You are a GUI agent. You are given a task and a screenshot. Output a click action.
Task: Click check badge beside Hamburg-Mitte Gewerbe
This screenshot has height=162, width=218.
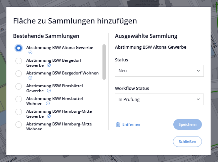point(49,116)
